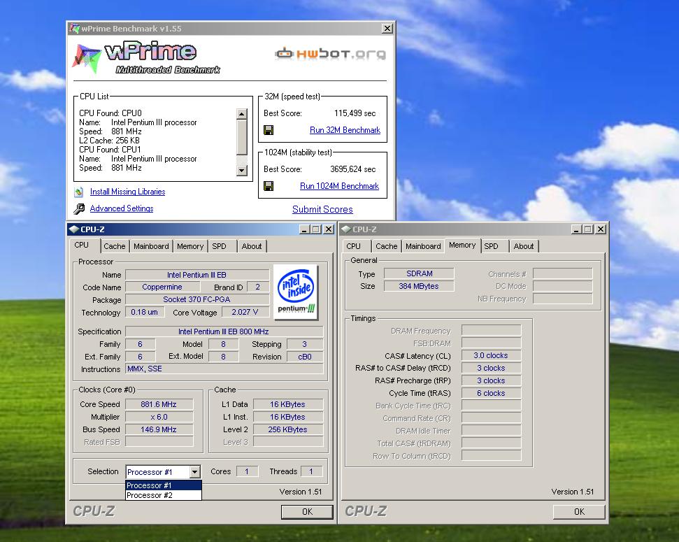Screen dimensions: 679x542
Task: Click the CPU List scroll up arrow
Action: pos(242,114)
